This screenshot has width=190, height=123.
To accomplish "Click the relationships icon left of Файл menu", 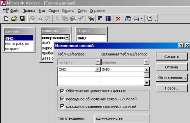I will tap(6, 10).
